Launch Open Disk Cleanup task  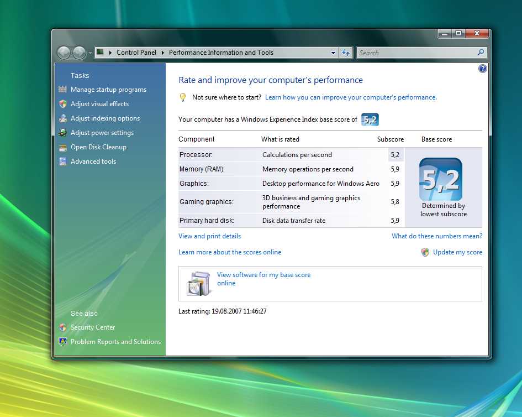point(98,147)
